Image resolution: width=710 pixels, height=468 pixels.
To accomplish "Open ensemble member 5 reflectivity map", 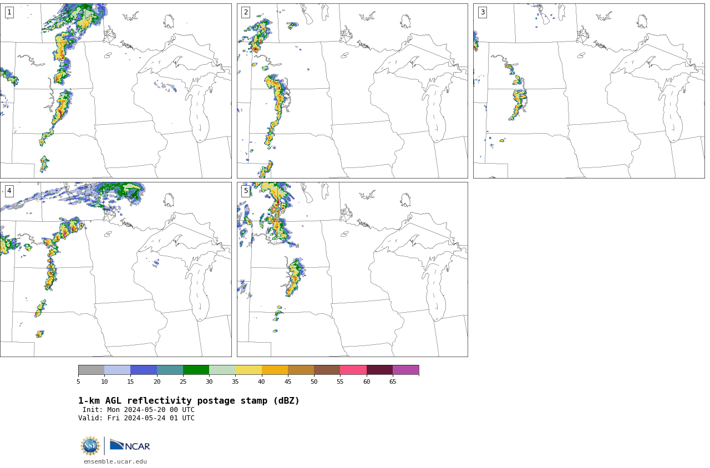I will click(x=352, y=269).
